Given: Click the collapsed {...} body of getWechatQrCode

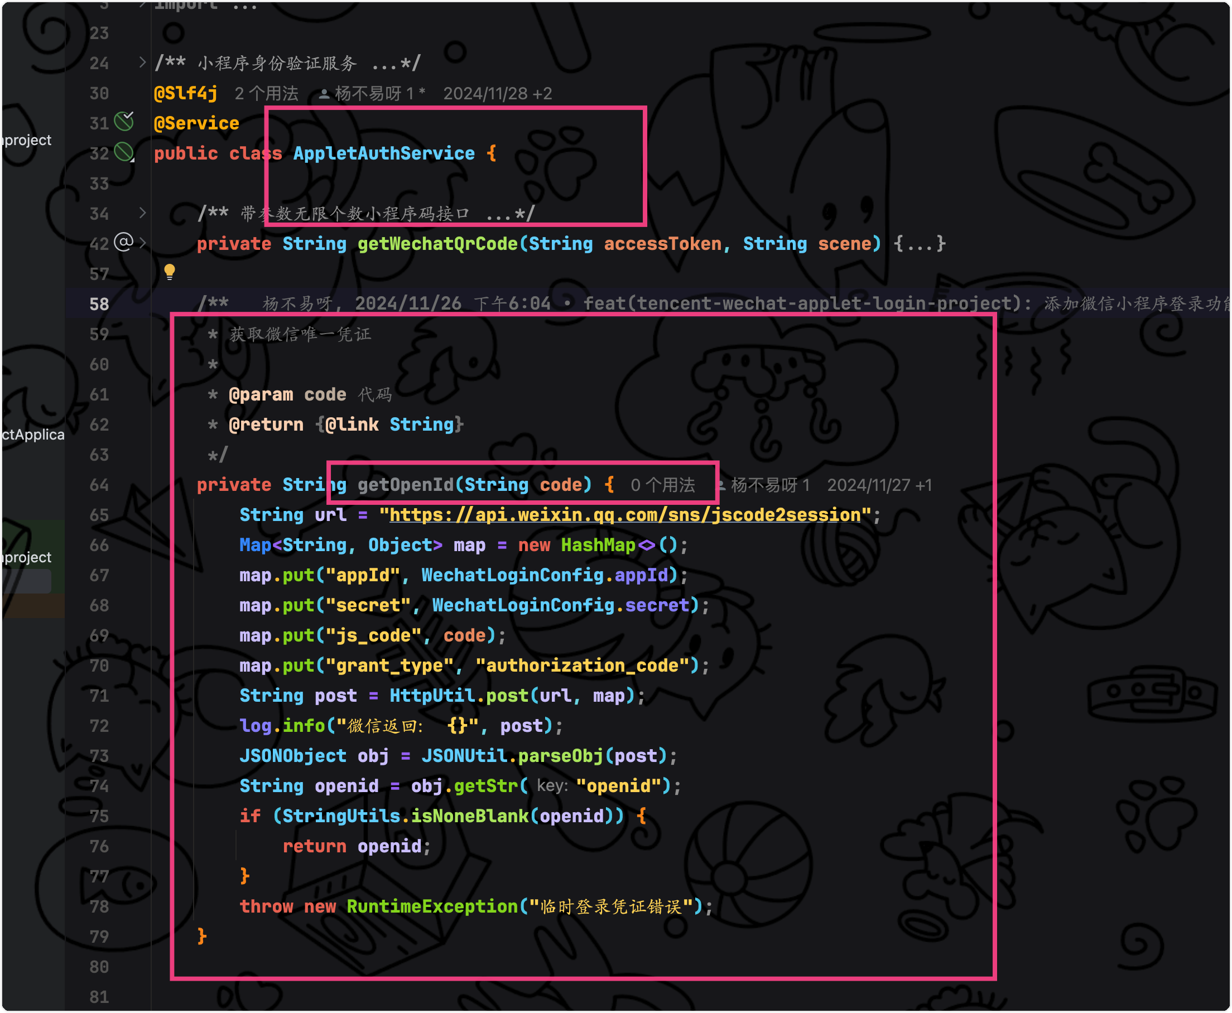Looking at the screenshot, I should click(919, 243).
